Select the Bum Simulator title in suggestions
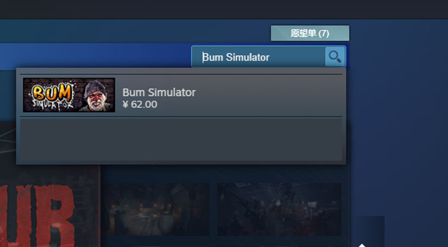Viewport: 448px width, 247px height. (159, 92)
